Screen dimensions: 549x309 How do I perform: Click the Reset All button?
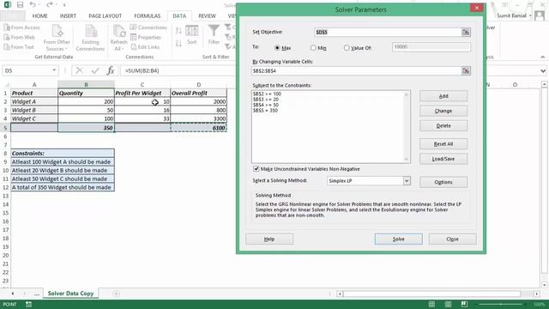(x=443, y=144)
